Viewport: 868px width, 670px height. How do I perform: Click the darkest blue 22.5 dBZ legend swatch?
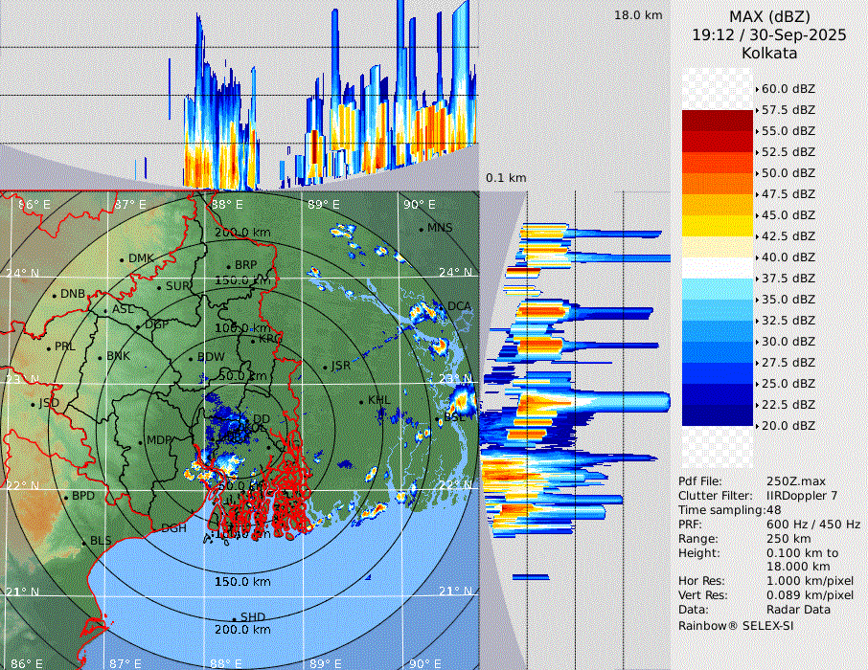[718, 415]
